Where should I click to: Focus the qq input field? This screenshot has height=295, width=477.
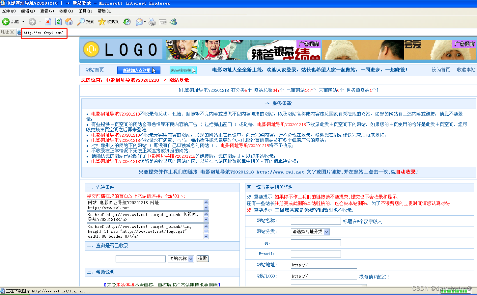coord(316,243)
